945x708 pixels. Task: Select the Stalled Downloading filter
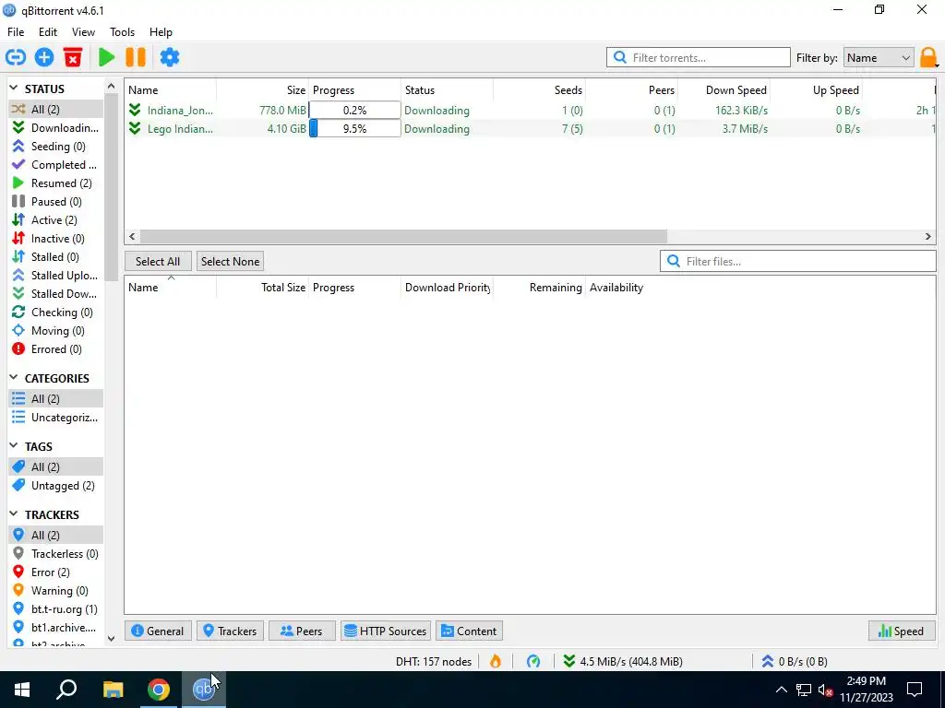[x=55, y=294]
